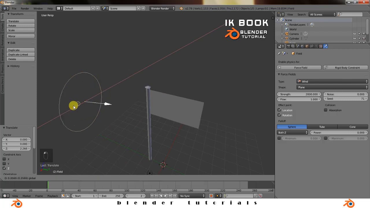Screen dimensions: 370x208
Task: Click the info editor type icon
Action: (x=4, y=8)
